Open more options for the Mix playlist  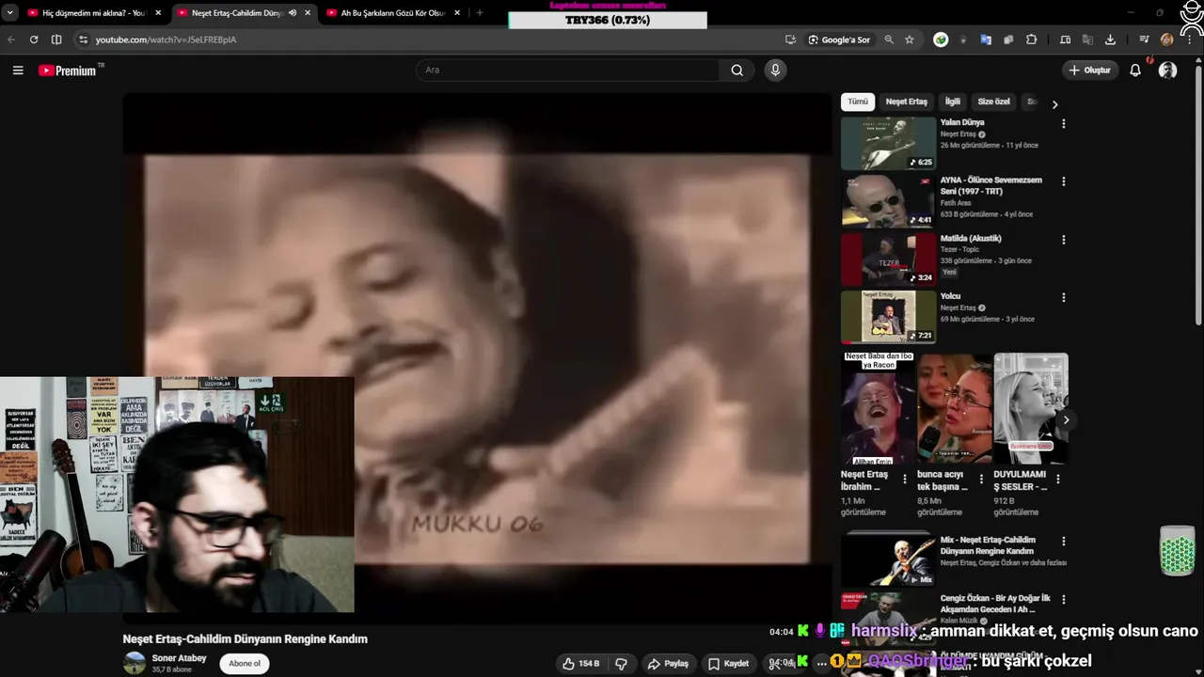pos(1064,542)
